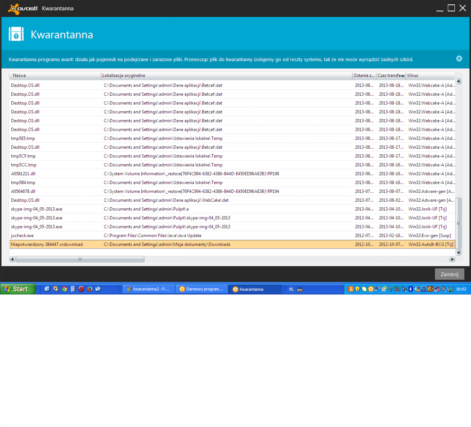The width and height of the screenshot is (471, 427).
Task: Switch to the kwarantanna2 - P... taskbar window
Action: [148, 289]
